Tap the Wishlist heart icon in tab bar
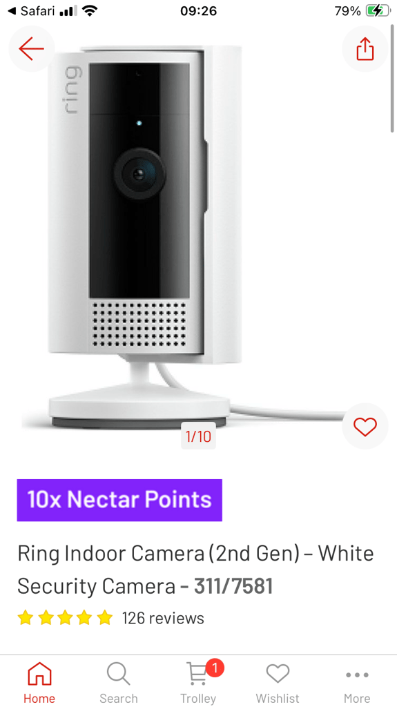397x707 pixels. point(278,674)
